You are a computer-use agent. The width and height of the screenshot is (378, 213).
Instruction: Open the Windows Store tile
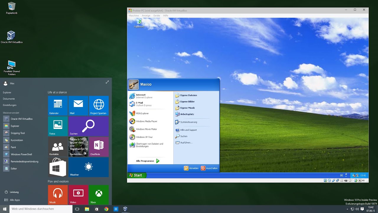[x=58, y=167]
